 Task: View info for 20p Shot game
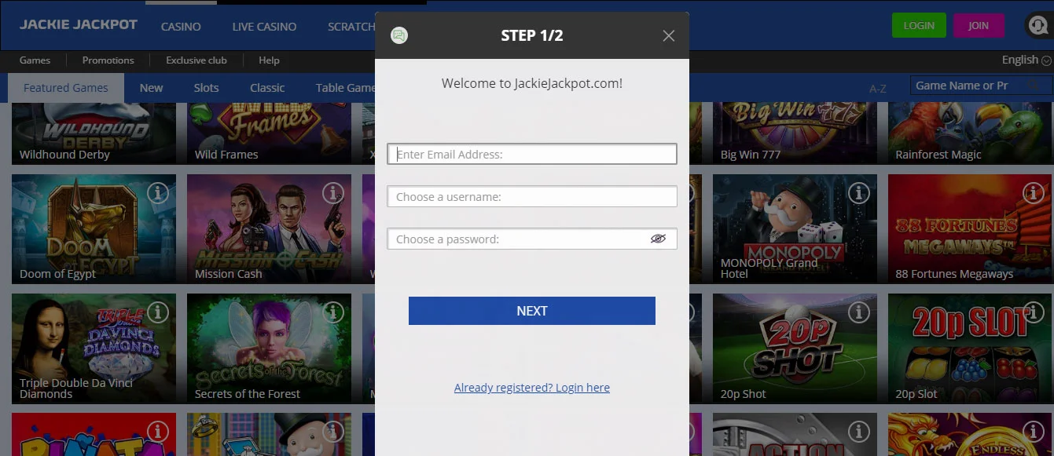pos(858,312)
